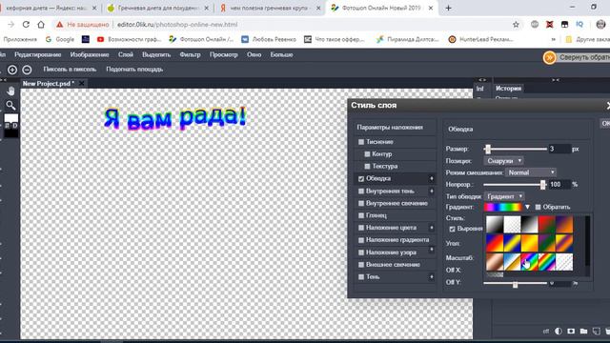The width and height of the screenshot is (610, 343).
Task: Enable the Наложение градиента checkbox
Action: click(x=361, y=240)
